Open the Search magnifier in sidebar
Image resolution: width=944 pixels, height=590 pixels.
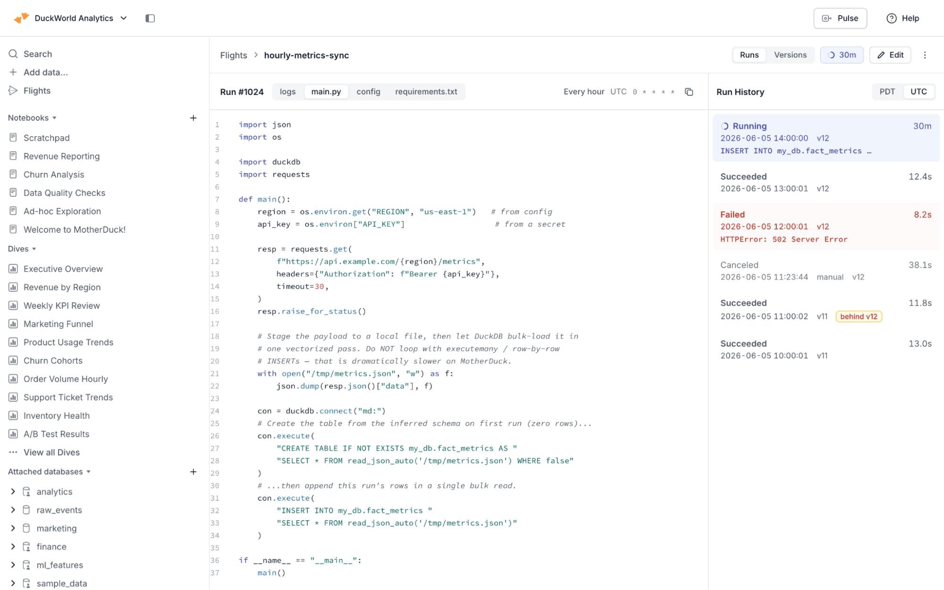[13, 54]
